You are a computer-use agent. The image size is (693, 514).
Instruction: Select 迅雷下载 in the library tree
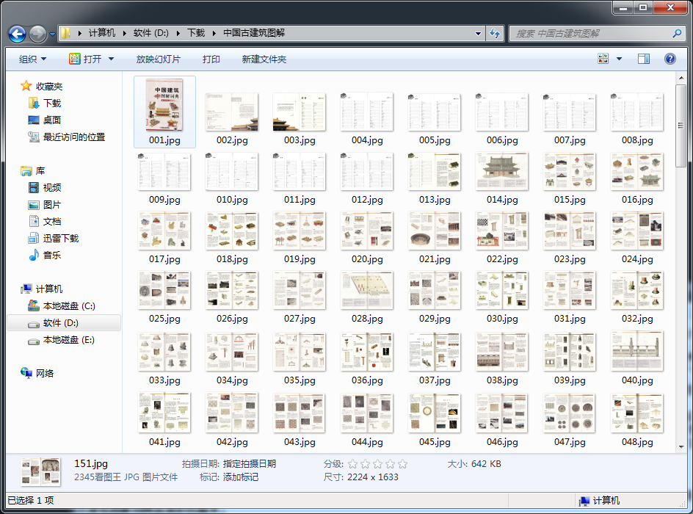(x=60, y=238)
